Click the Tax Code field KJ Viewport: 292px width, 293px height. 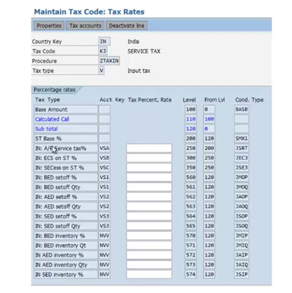click(x=103, y=51)
